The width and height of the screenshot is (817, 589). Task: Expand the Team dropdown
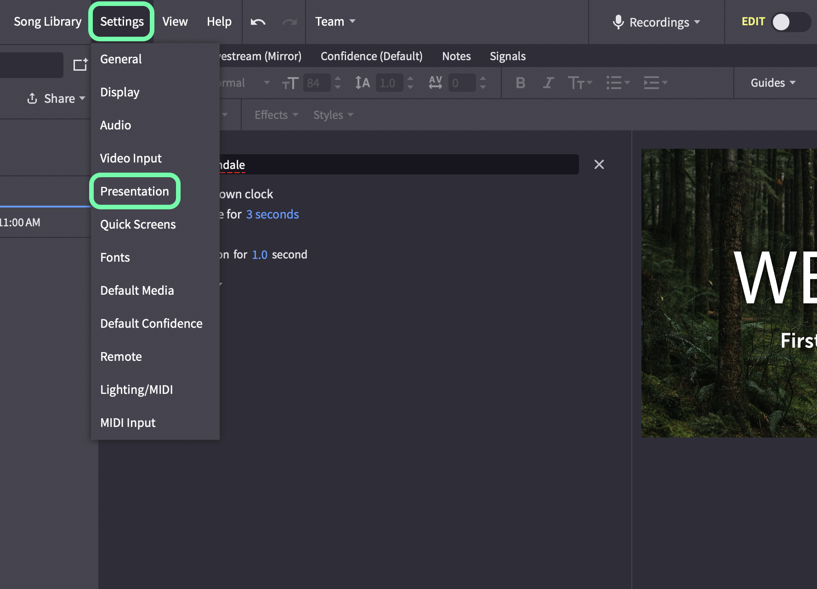pyautogui.click(x=335, y=22)
